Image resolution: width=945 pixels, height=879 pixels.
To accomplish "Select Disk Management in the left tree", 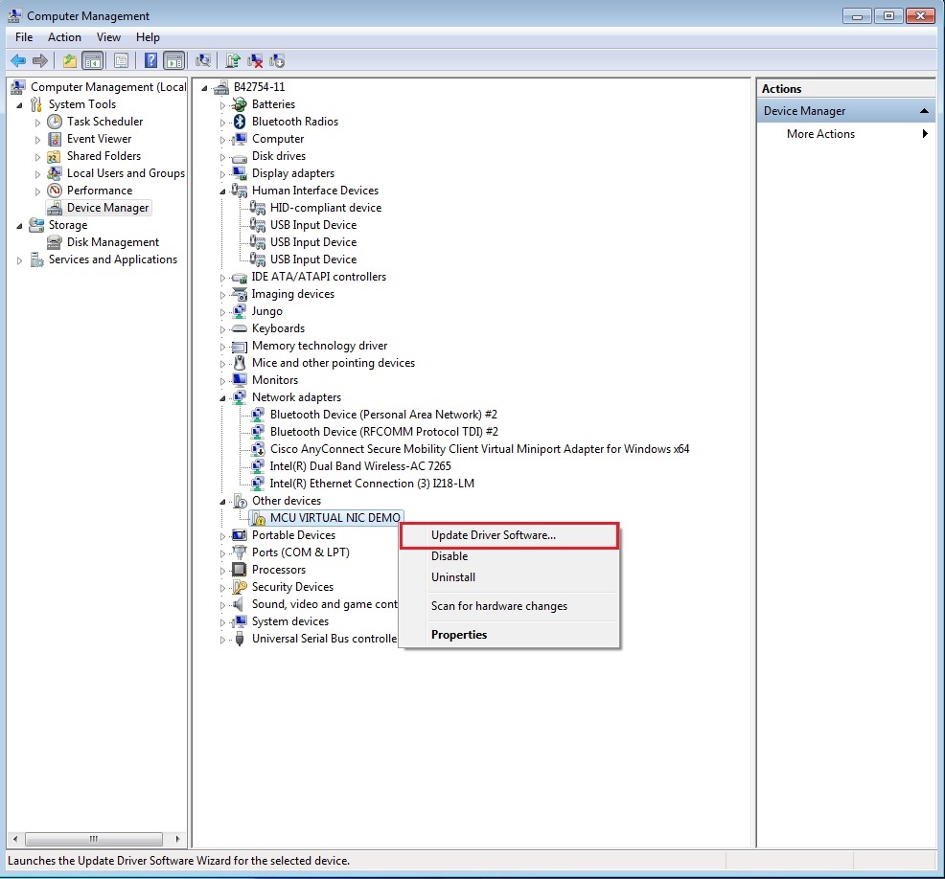I will click(112, 242).
